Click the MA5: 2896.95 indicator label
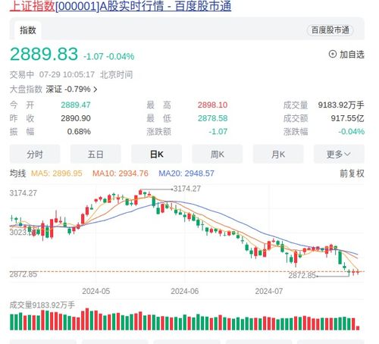This screenshot has width=379, height=344. [x=57, y=174]
